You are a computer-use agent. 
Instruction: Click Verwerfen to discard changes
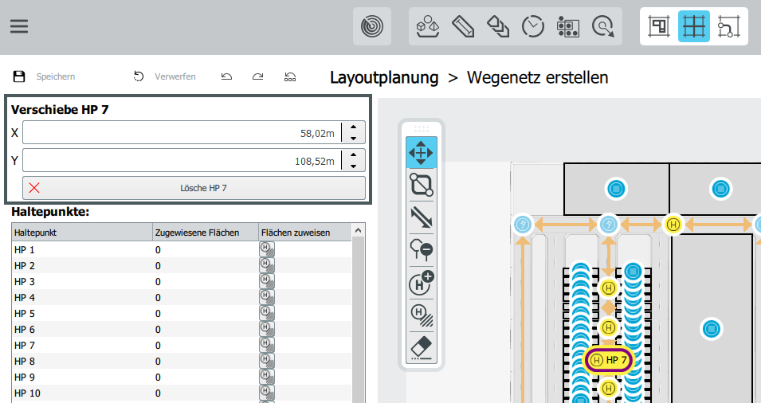(x=165, y=76)
